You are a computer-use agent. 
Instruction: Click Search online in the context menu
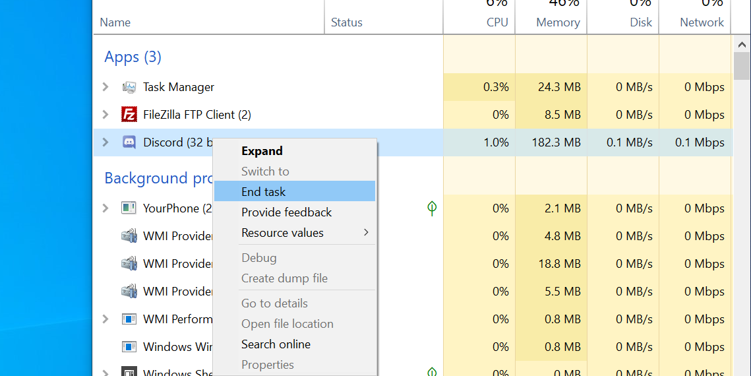pyautogui.click(x=276, y=344)
